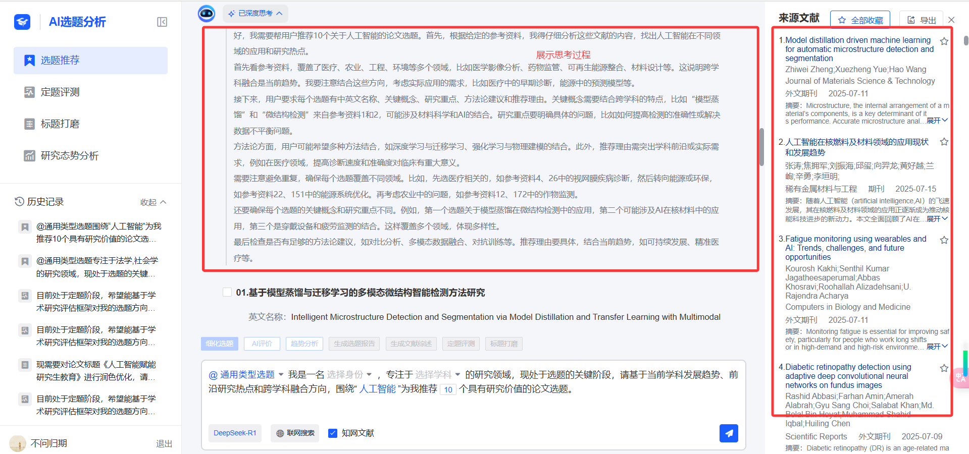The height and width of the screenshot is (454, 969).
Task: Toggle the 联网搜索 option
Action: point(295,433)
